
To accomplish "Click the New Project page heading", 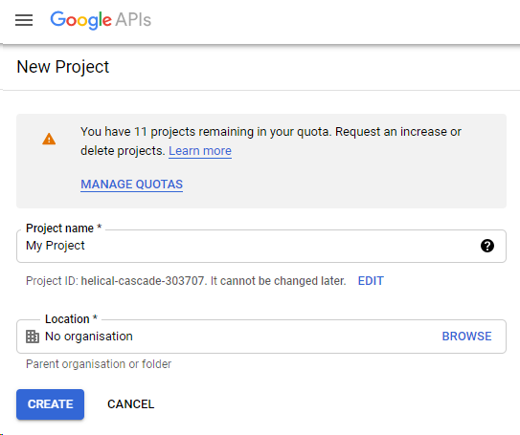I will pyautogui.click(x=62, y=67).
